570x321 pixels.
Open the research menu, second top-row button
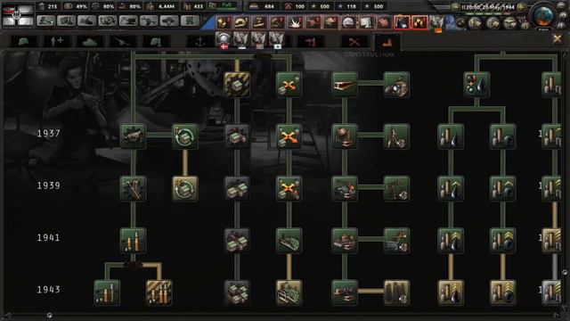67,21
